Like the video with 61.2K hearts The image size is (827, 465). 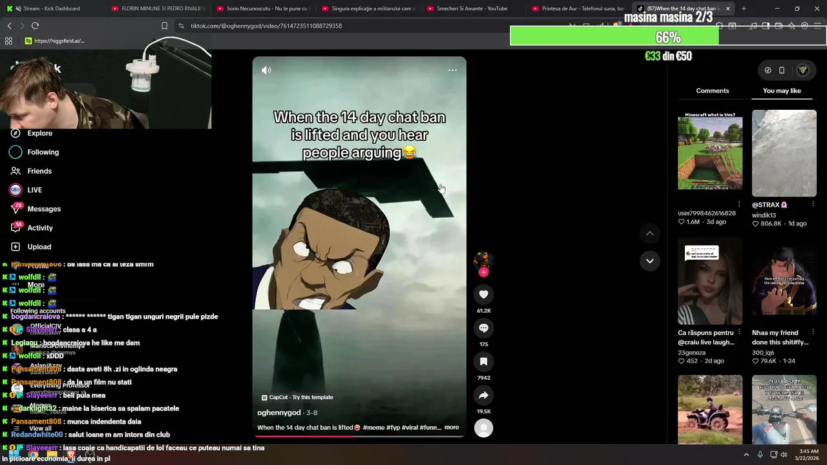(483, 294)
